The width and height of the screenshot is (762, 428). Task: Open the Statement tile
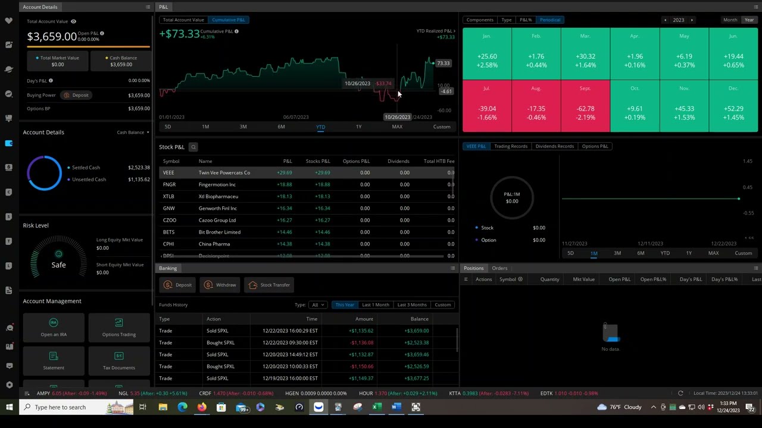pyautogui.click(x=54, y=361)
